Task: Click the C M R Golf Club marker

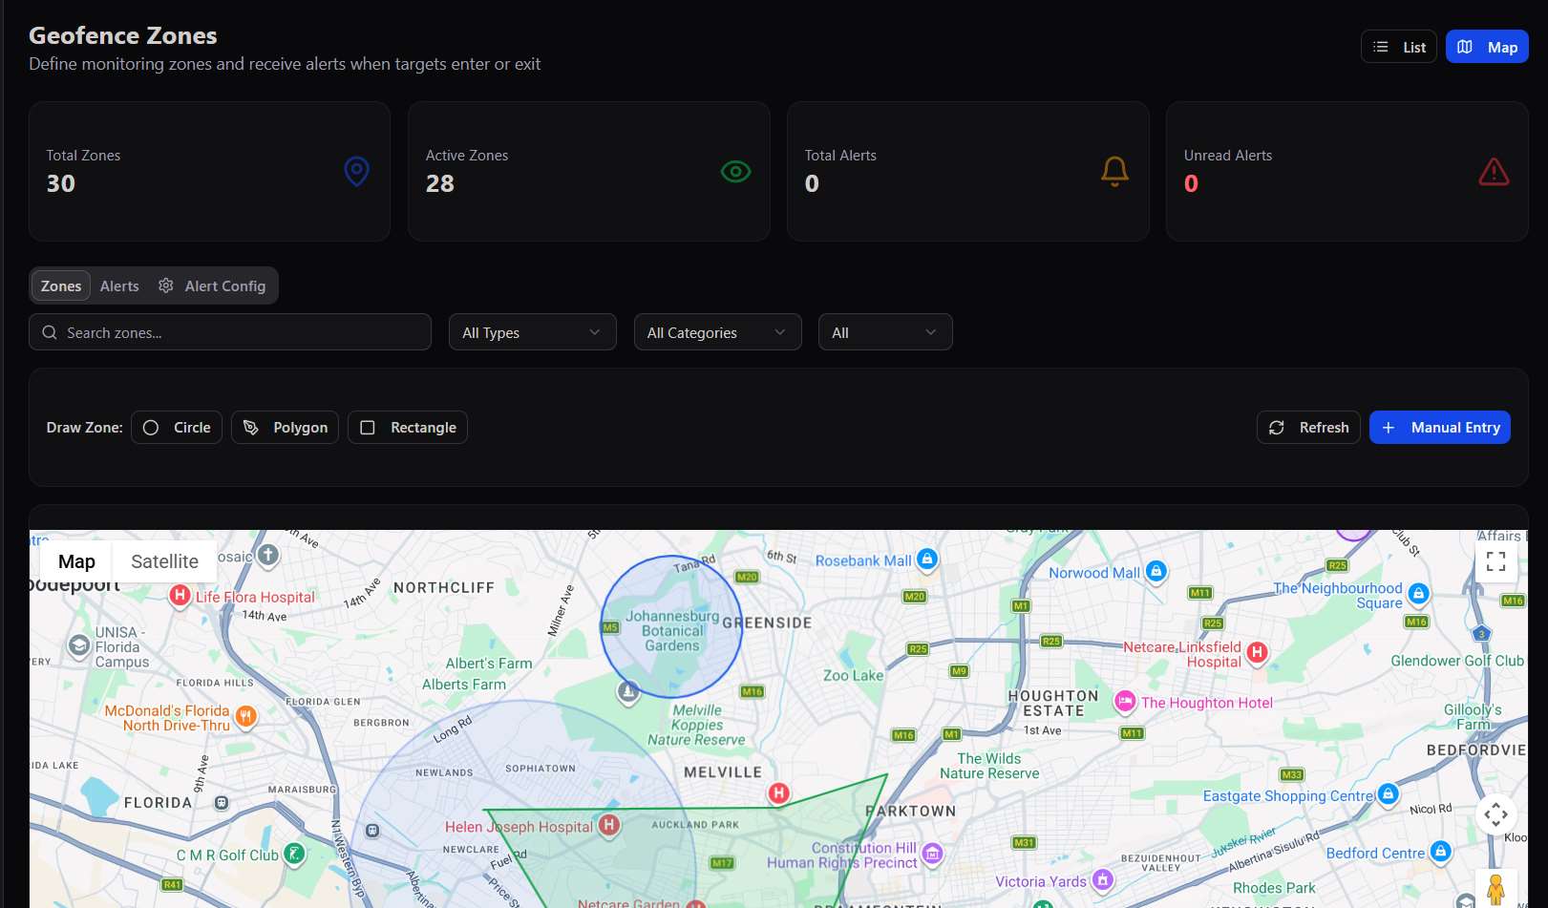Action: point(295,854)
